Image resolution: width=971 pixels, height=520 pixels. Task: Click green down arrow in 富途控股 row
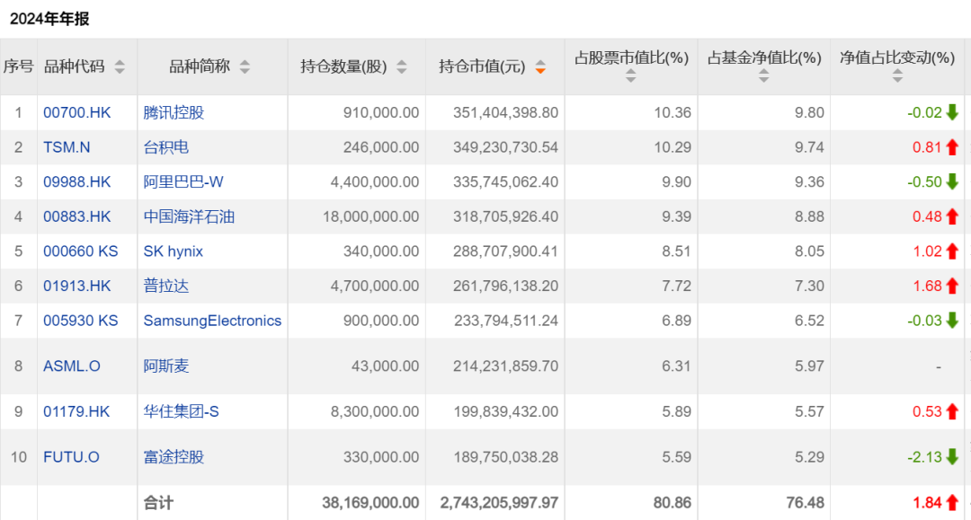[x=952, y=457]
